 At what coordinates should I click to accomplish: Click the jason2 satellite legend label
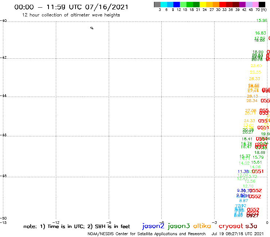[153, 226]
